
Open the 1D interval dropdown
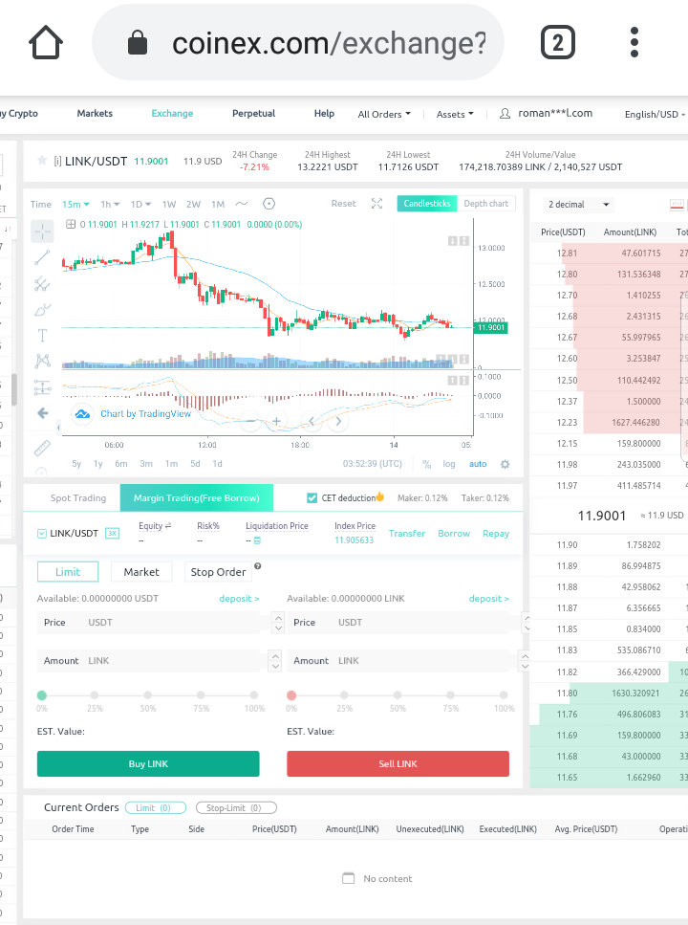pos(140,204)
